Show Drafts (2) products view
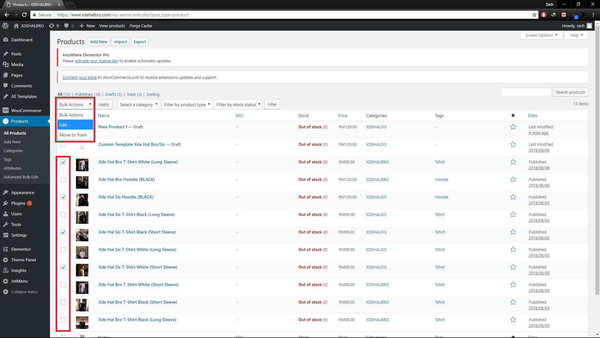 click(113, 94)
